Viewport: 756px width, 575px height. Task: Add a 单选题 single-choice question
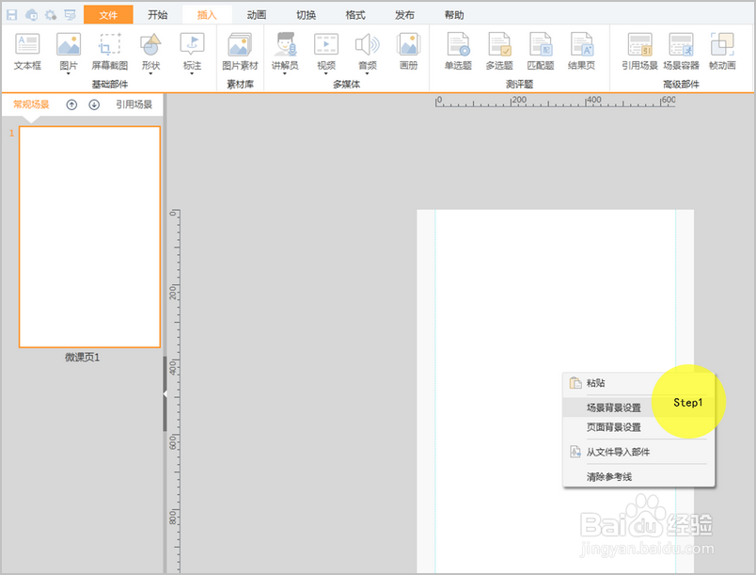tap(458, 52)
